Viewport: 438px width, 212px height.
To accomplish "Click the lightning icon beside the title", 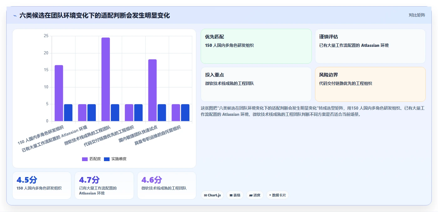I will [x=15, y=15].
